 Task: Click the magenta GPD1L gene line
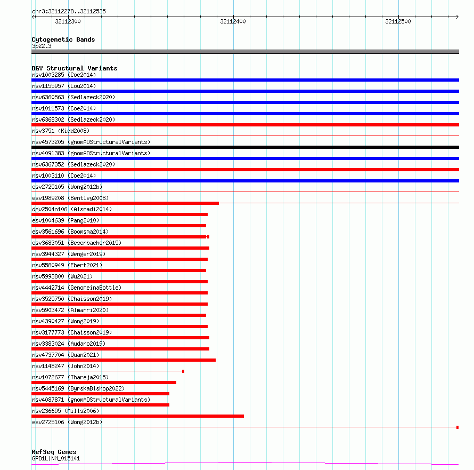pyautogui.click(x=245, y=463)
